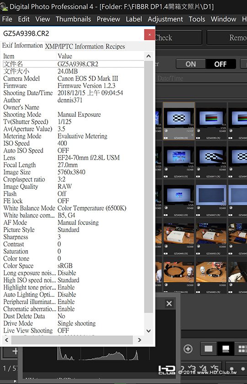
Task: Switch the filter to OFF
Action: [x=220, y=64]
